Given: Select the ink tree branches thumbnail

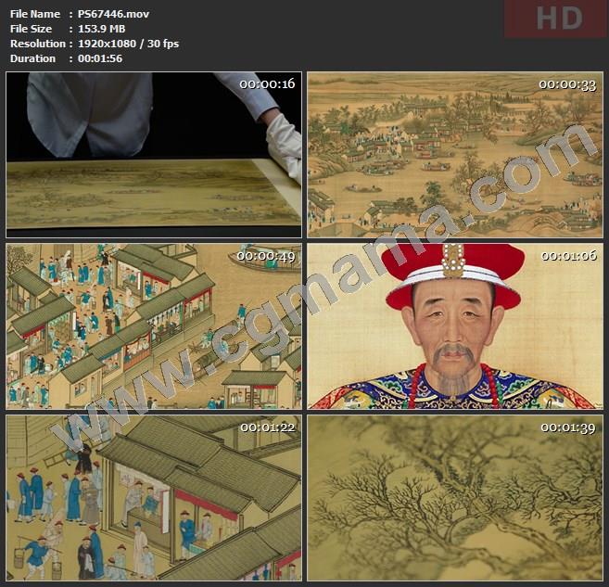Looking at the screenshot, I should click(454, 497).
